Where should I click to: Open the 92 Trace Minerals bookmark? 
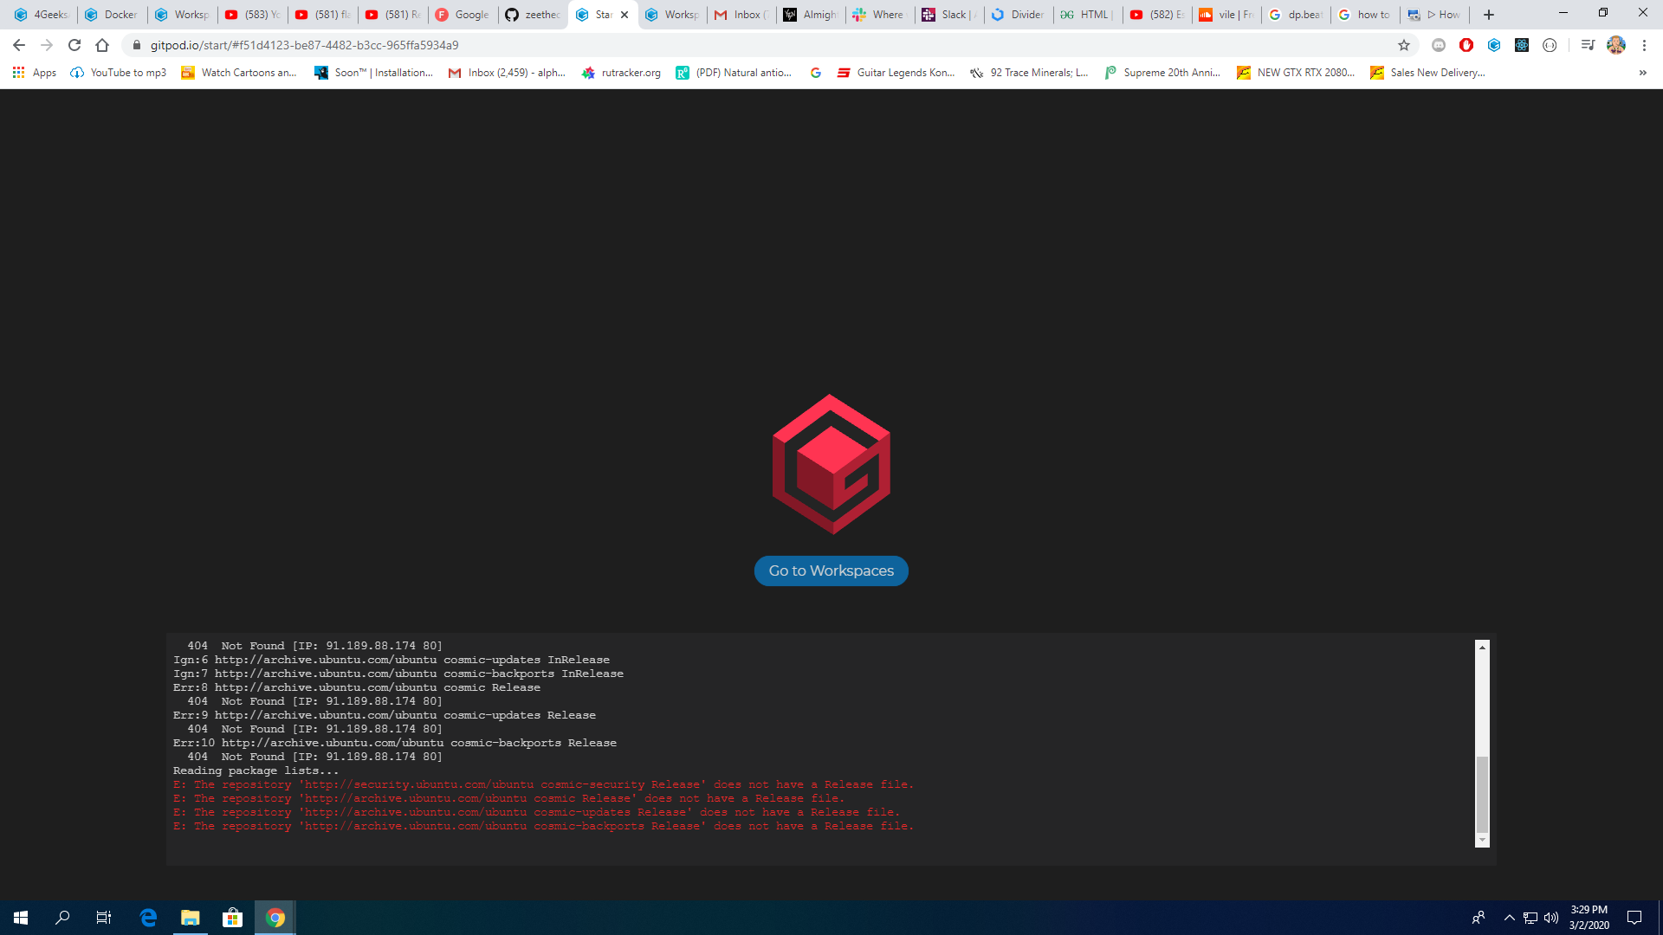pos(1030,73)
